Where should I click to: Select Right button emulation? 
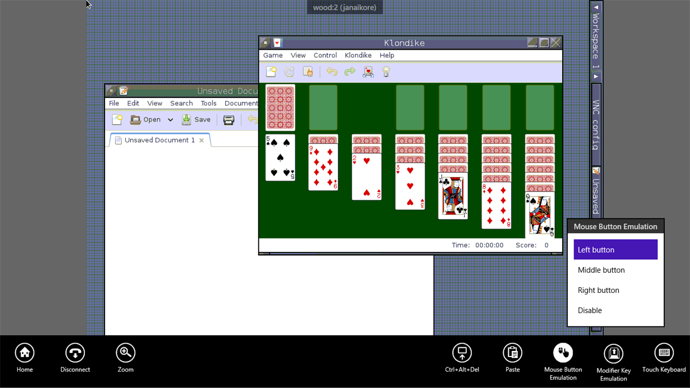point(598,290)
